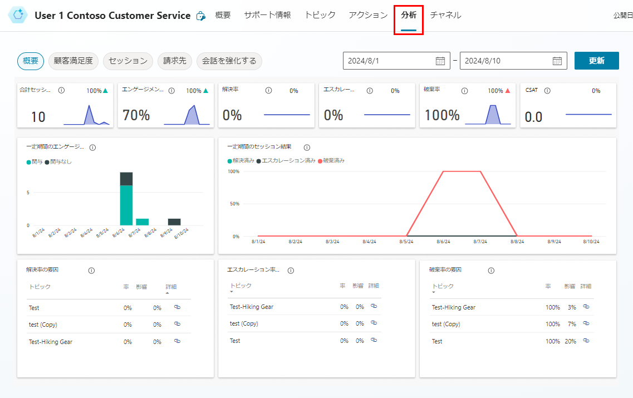
Task: Open the アクション tab in the top navigation
Action: 368,15
